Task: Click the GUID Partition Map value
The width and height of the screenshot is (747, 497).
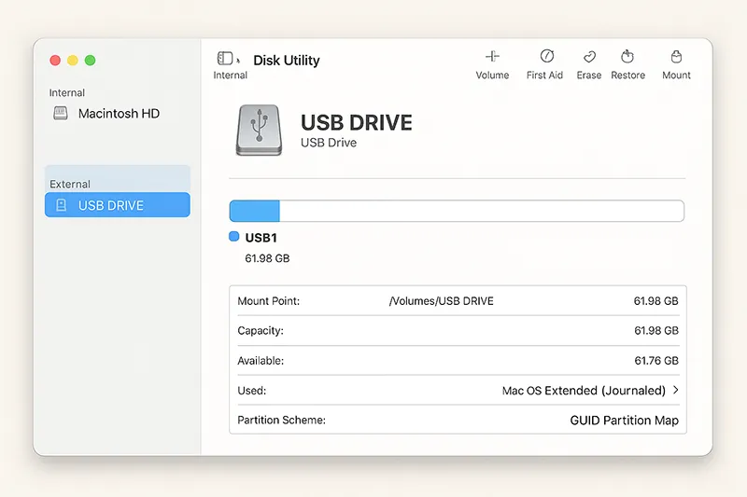Action: click(x=624, y=421)
